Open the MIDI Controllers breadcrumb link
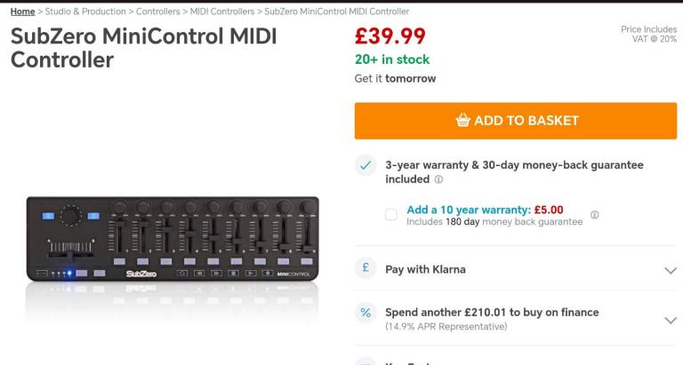 coord(221,12)
